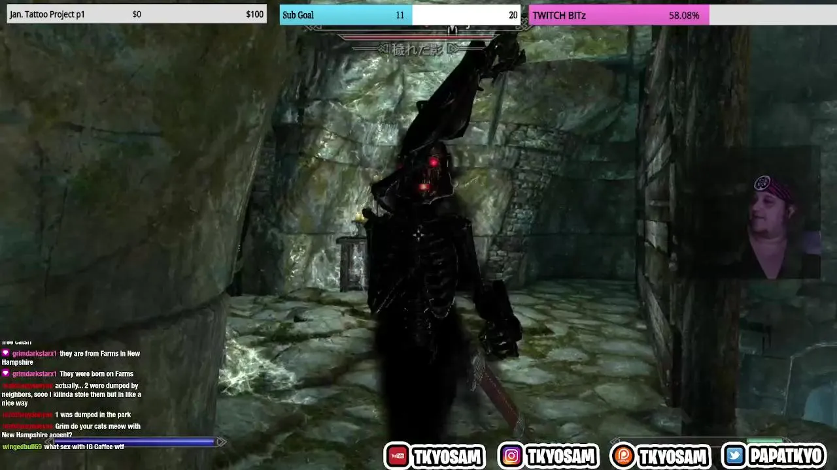Click the Patreon logo icon
Viewport: 837px width, 470px height.
point(623,456)
